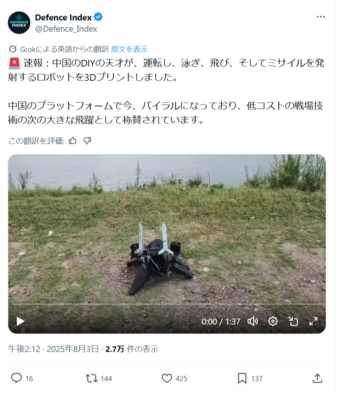
Task: Share the post with upload icon
Action: [317, 378]
